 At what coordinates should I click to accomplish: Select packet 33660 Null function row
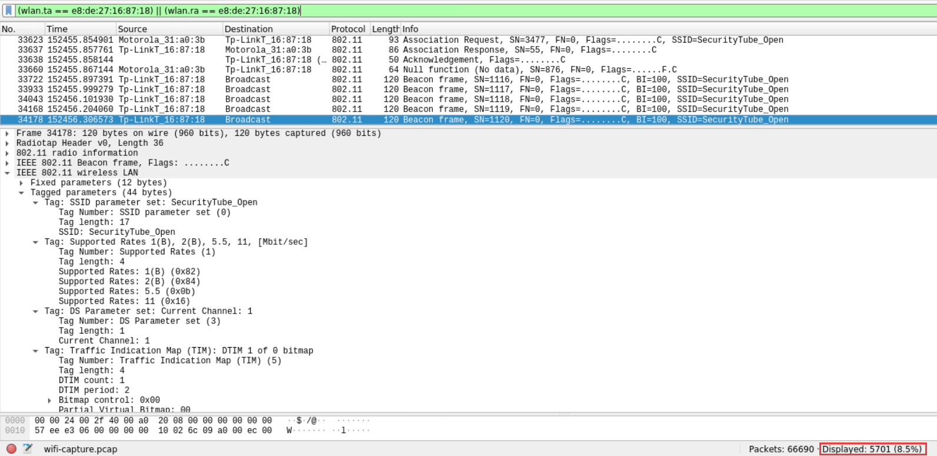click(x=468, y=69)
